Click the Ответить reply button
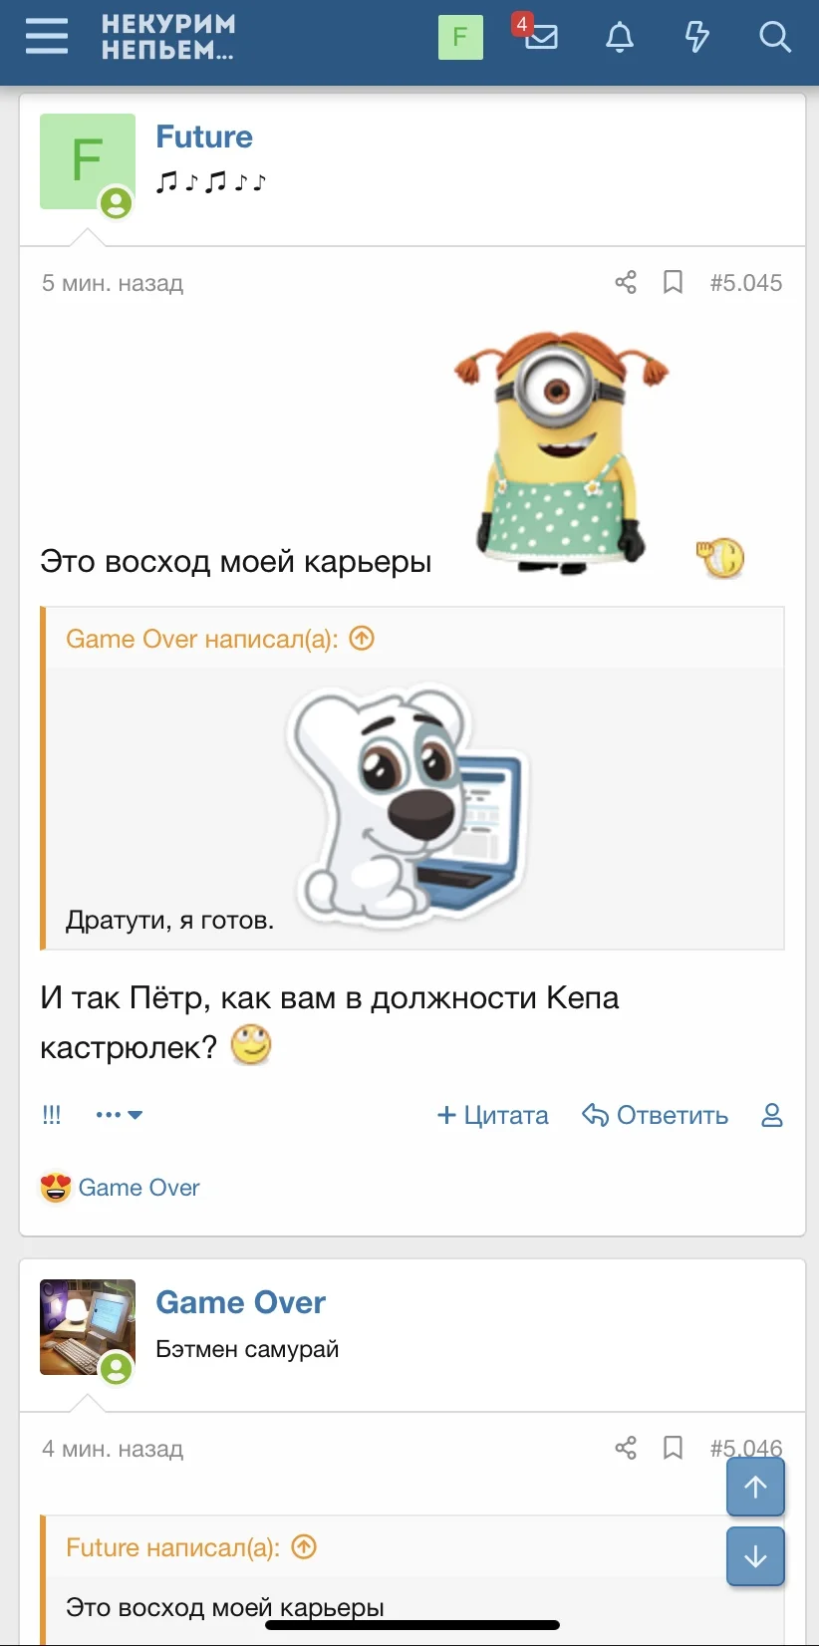Image resolution: width=819 pixels, height=1646 pixels. (656, 1115)
